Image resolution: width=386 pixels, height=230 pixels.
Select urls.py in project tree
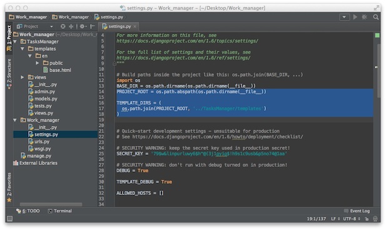pyautogui.click(x=39, y=142)
